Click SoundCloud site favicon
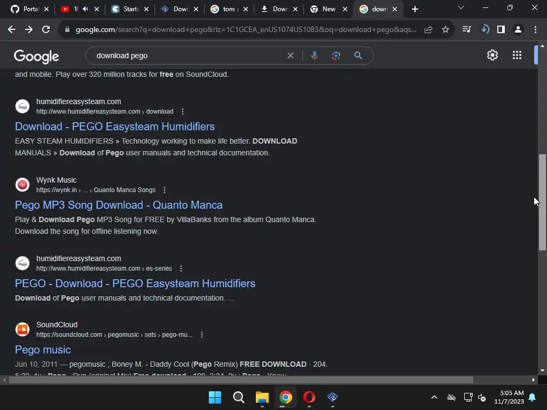 [22, 329]
